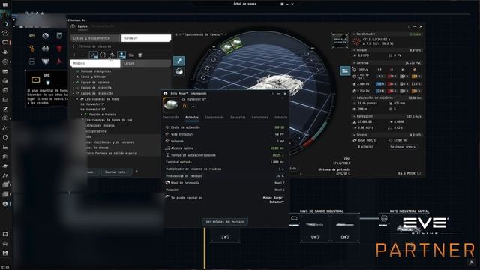
Task: Click Ver detalles del mercado button
Action: [x=225, y=222]
